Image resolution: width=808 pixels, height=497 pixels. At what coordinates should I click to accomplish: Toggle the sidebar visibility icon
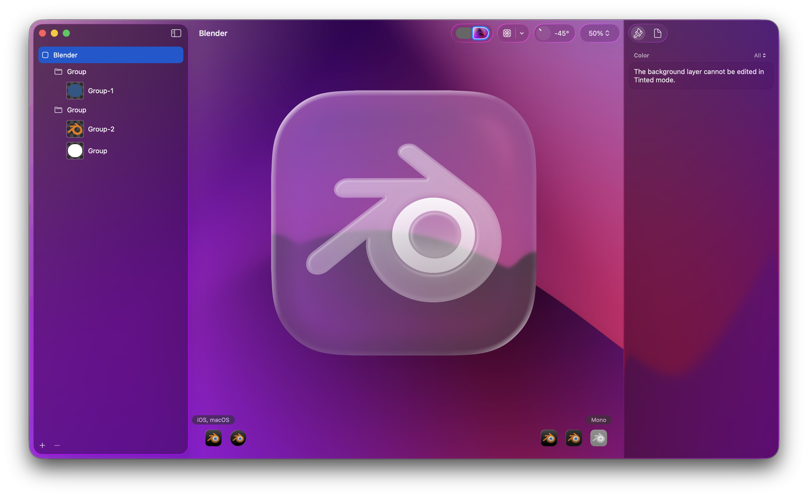pos(176,33)
